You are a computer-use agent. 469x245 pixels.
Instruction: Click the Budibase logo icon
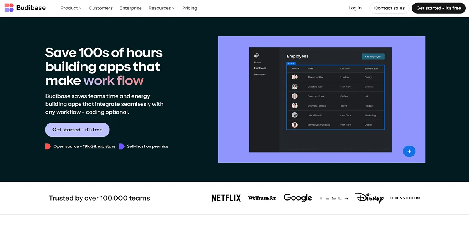pos(9,8)
